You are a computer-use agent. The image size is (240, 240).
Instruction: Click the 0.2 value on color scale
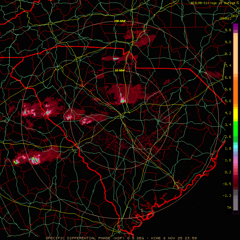coord(228,172)
